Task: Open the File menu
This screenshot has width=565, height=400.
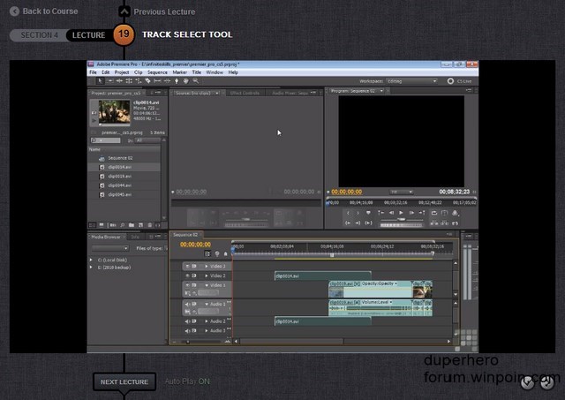Action: tap(93, 72)
